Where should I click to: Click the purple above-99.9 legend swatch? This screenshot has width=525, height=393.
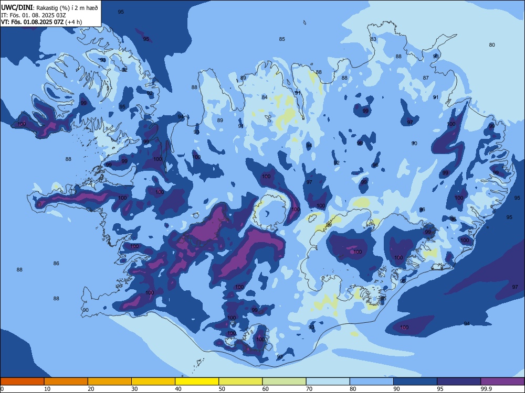click(502, 381)
